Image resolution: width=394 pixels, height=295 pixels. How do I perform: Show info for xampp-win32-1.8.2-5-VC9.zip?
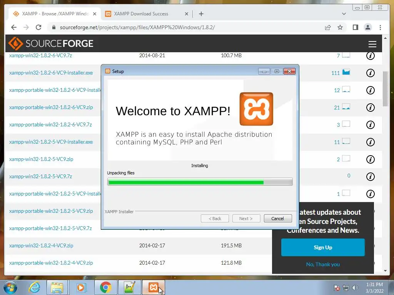371,159
